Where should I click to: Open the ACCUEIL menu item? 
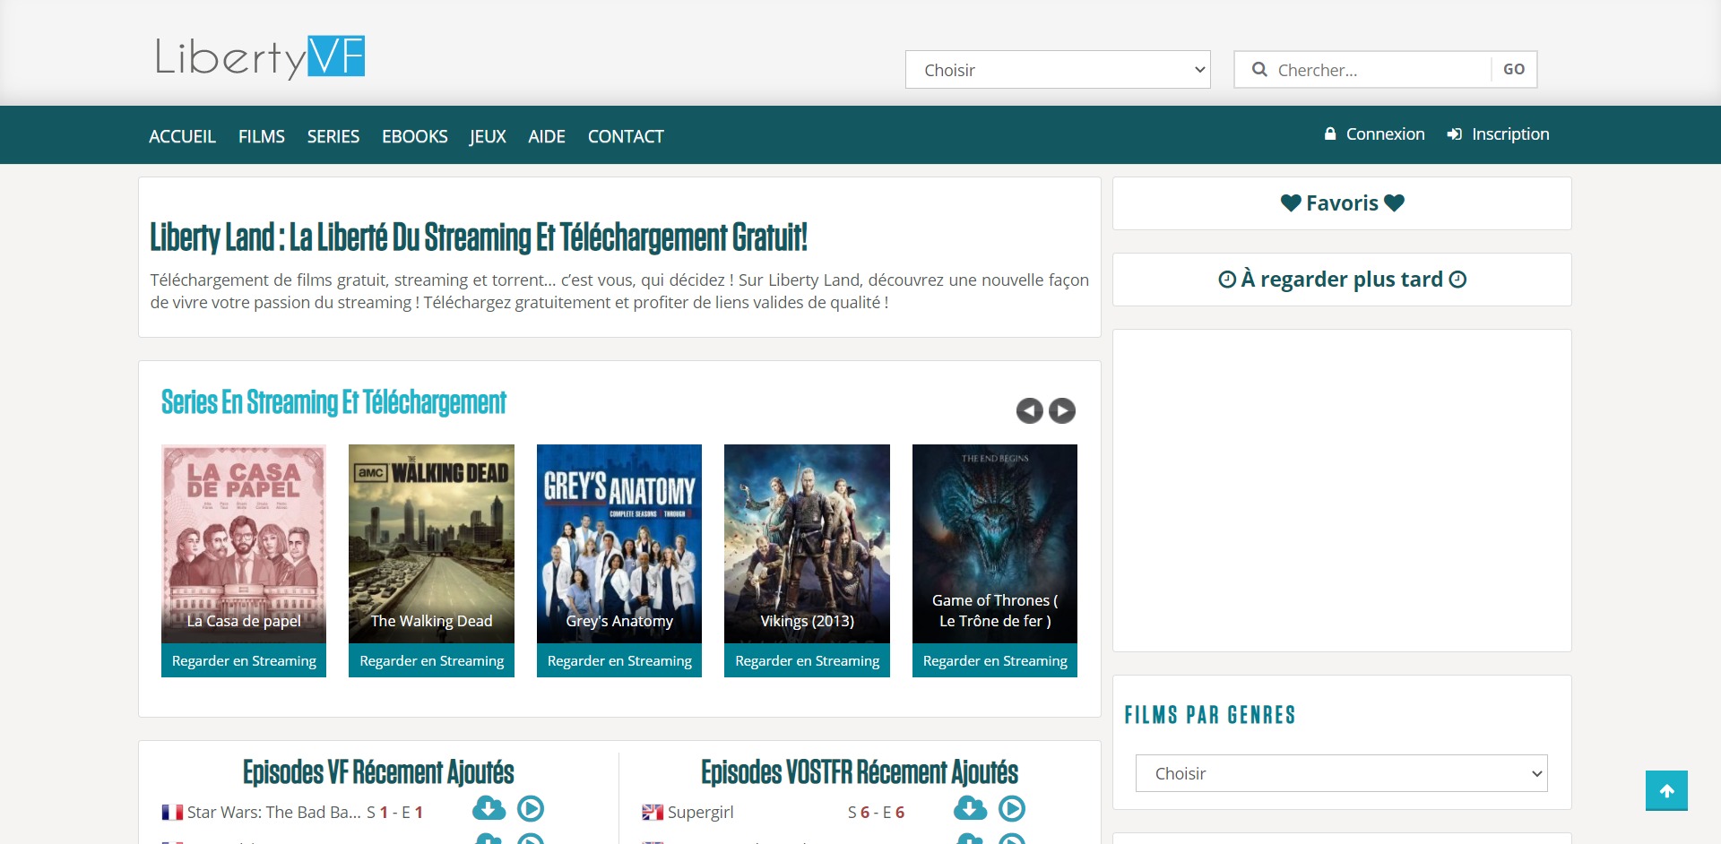pyautogui.click(x=182, y=136)
